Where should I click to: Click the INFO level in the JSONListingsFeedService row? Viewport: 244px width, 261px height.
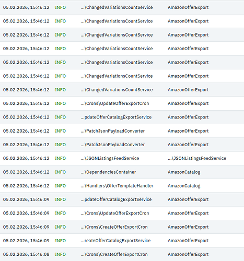pyautogui.click(x=61, y=158)
